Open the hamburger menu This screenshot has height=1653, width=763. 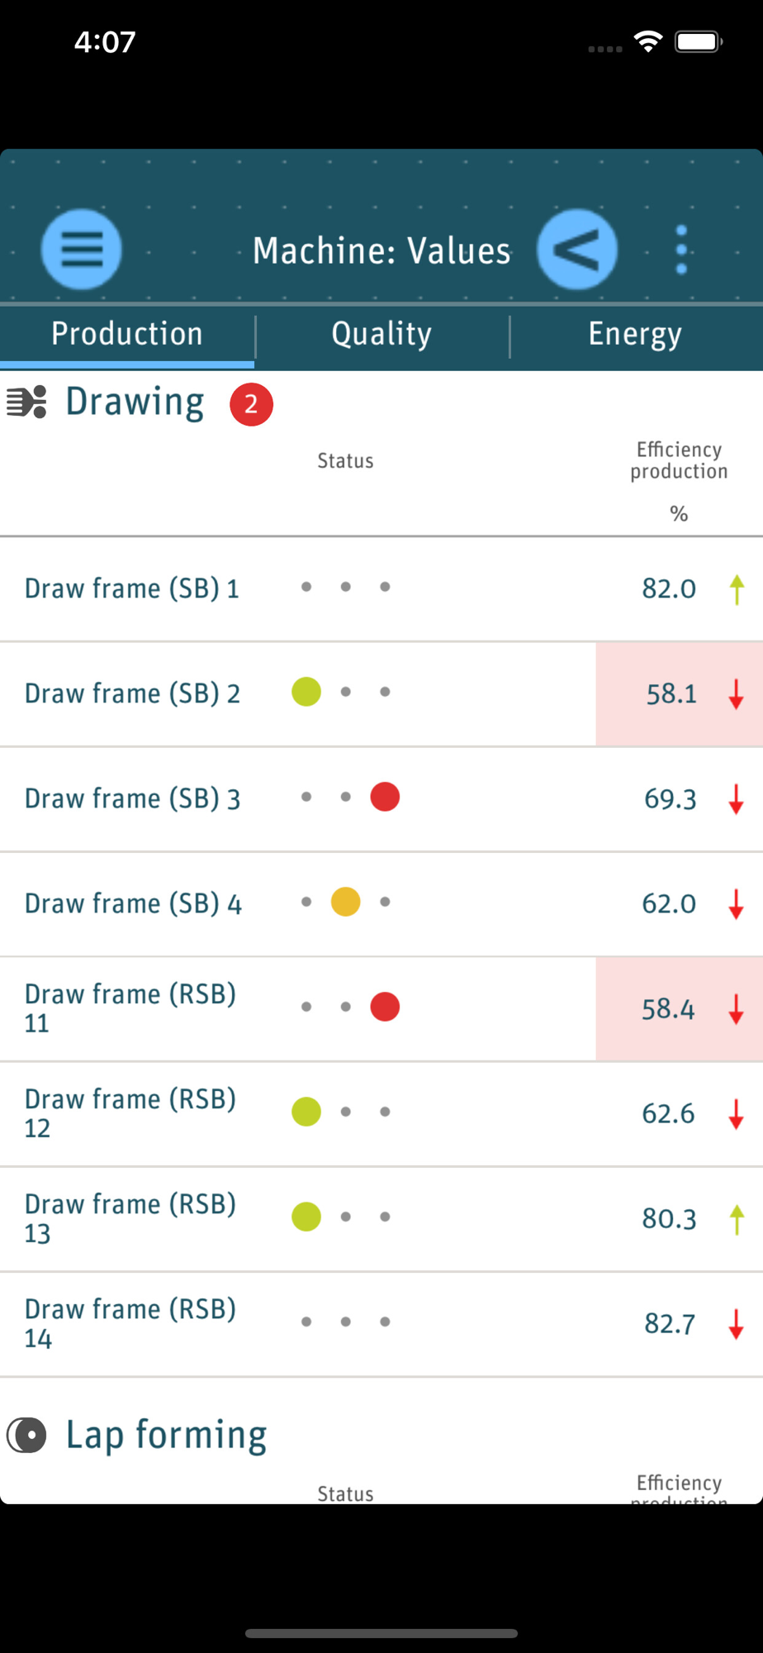81,249
